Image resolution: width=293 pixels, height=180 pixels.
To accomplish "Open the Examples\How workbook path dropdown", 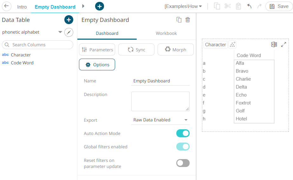I will (x=183, y=6).
